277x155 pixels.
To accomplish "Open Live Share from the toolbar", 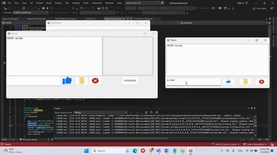I will point(259,8).
